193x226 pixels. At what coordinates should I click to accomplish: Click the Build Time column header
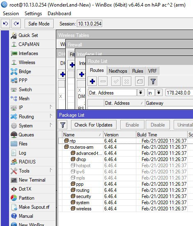[x=162, y=135]
